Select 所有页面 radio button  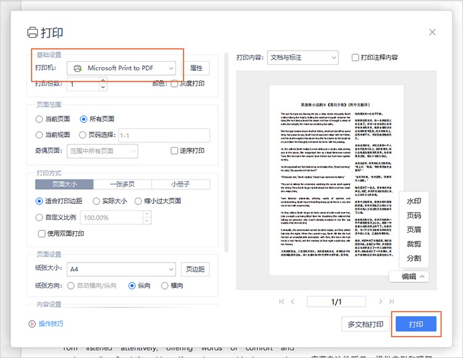pos(83,119)
